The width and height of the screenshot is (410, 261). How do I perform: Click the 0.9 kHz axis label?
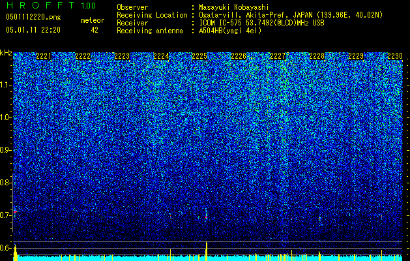click(5, 150)
